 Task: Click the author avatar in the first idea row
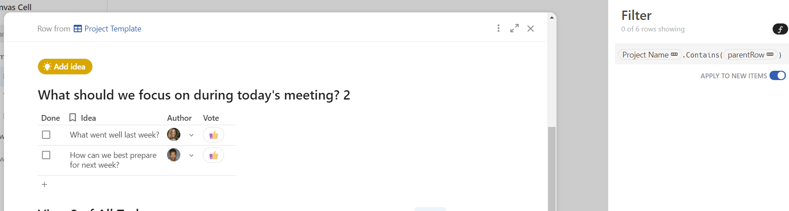pos(174,134)
